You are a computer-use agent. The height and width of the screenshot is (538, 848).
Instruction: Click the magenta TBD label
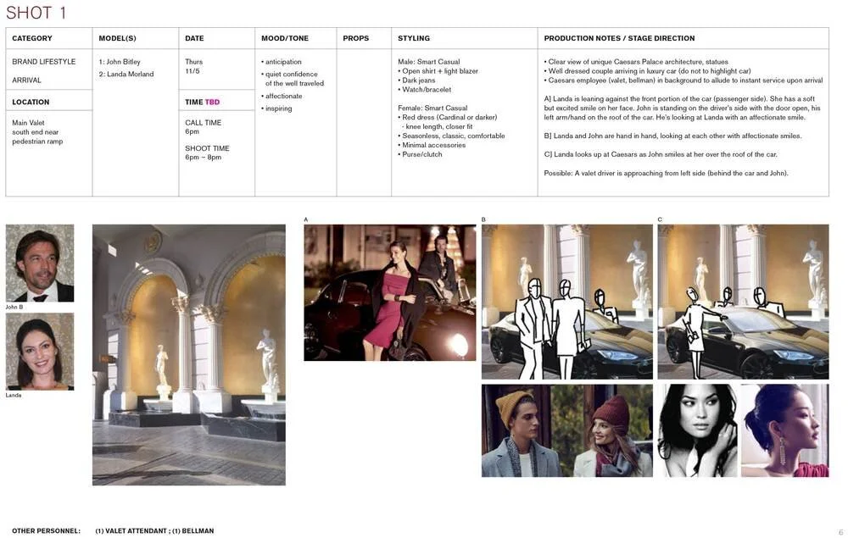click(x=213, y=102)
